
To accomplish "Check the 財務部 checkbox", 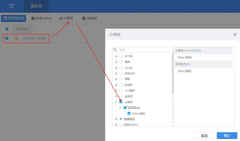I will tap(121, 85).
